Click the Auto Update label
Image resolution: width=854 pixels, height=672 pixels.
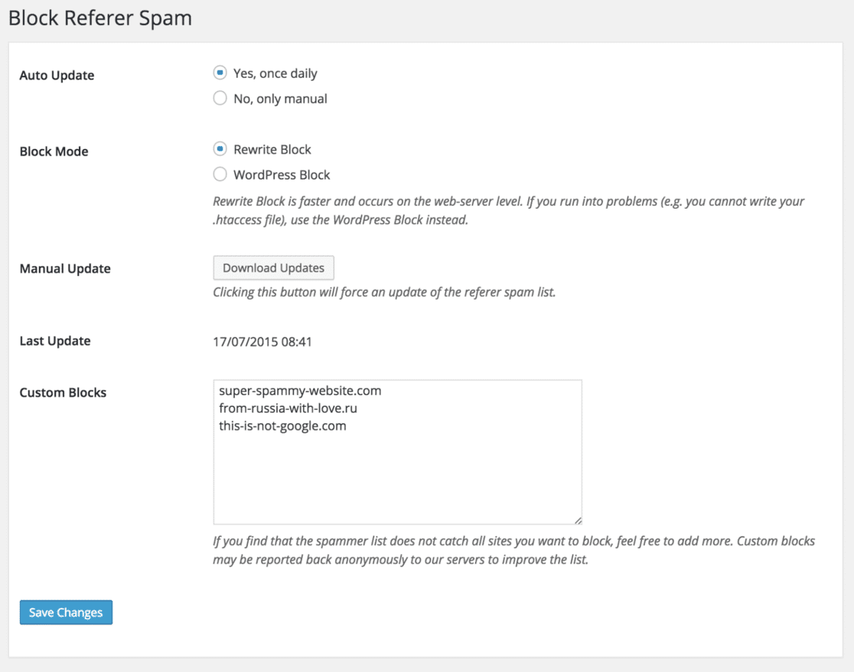pyautogui.click(x=57, y=75)
